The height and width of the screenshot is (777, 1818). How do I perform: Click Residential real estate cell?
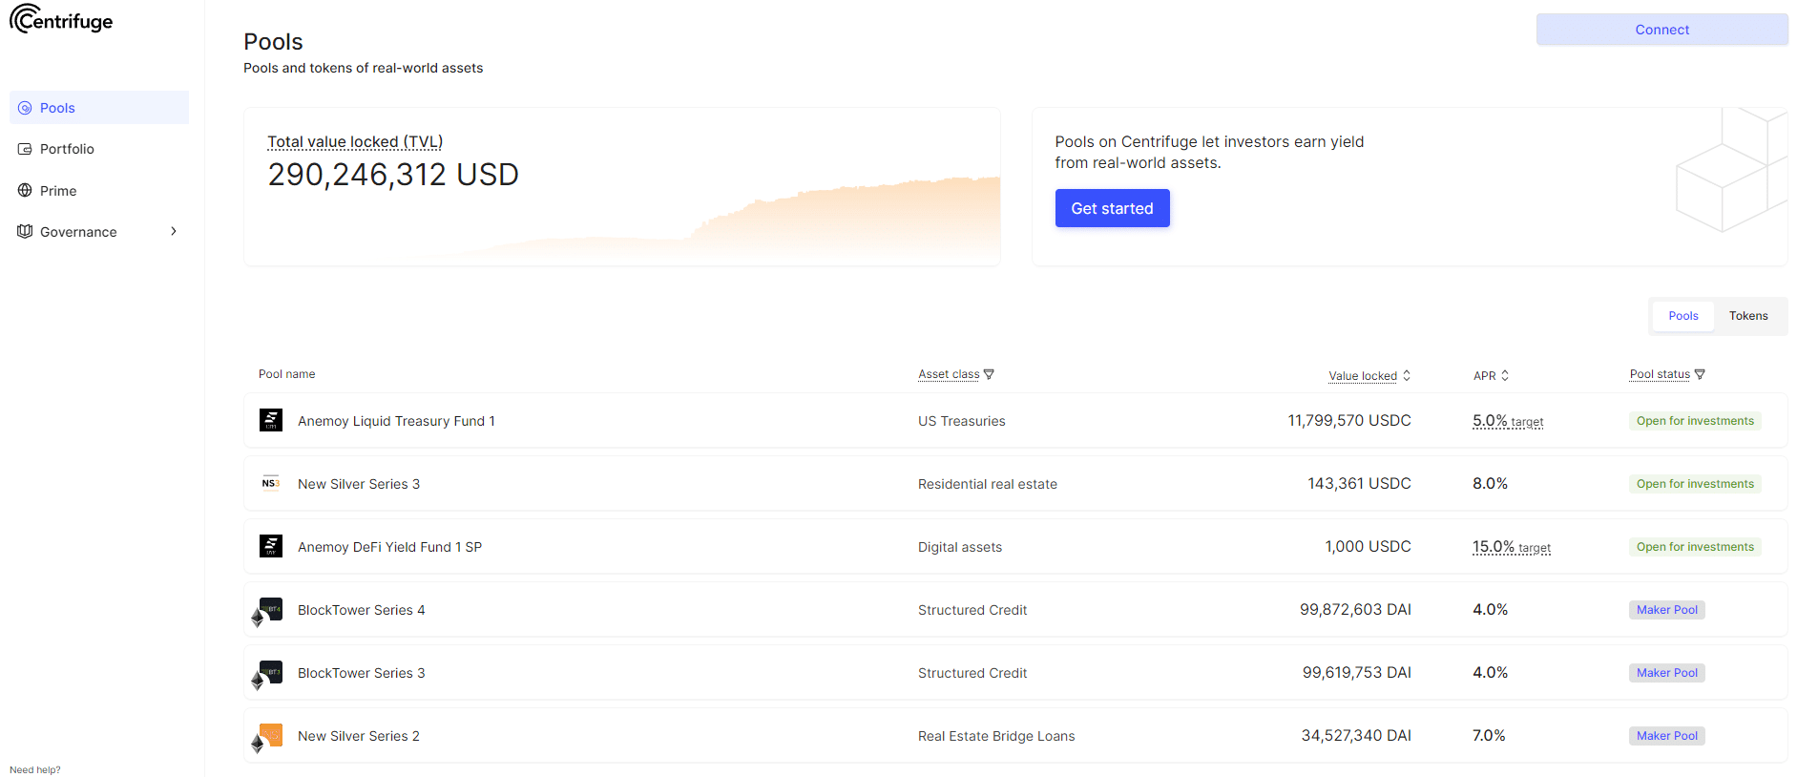click(x=988, y=484)
